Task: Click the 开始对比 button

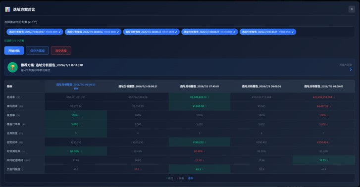Action: 14,51
